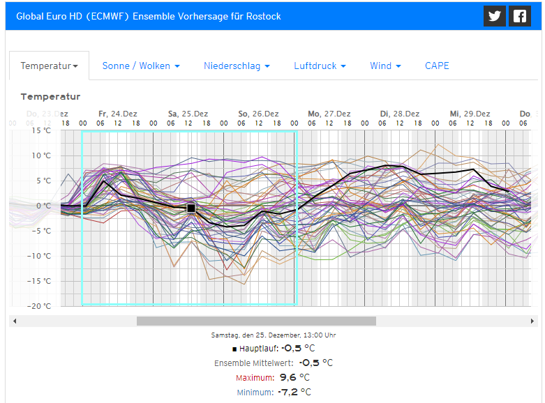Switch to the CAPE tab
Screen dimensions: 545x403
click(437, 66)
